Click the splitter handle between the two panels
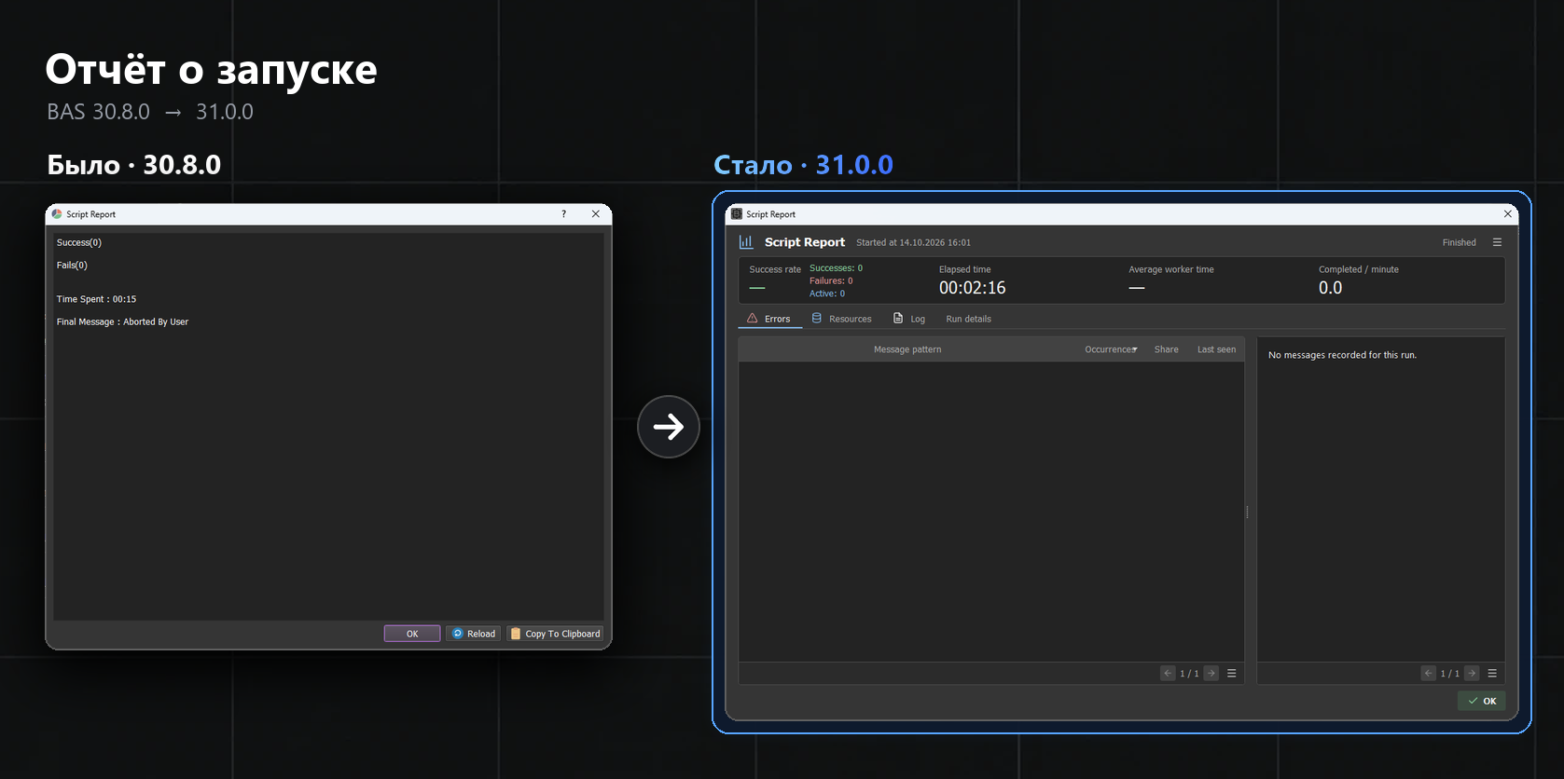Viewport: 1564px width, 779px height. click(1247, 512)
